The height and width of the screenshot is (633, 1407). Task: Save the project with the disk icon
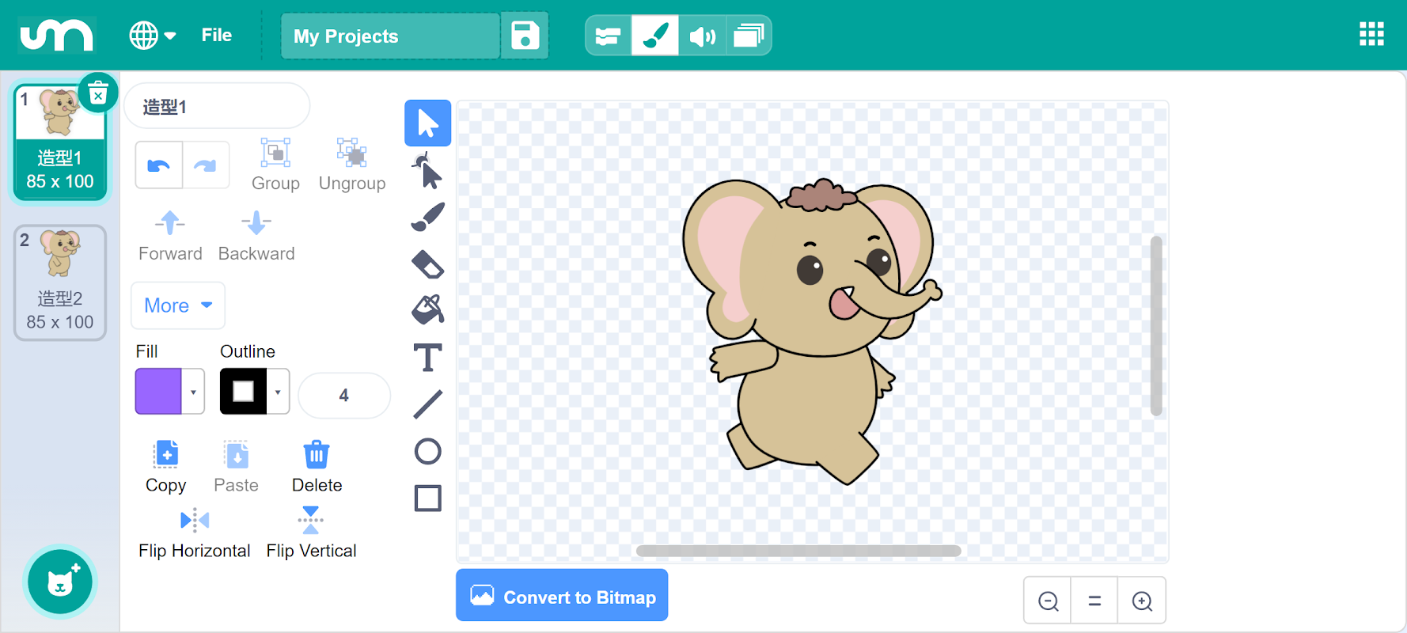[x=525, y=36]
